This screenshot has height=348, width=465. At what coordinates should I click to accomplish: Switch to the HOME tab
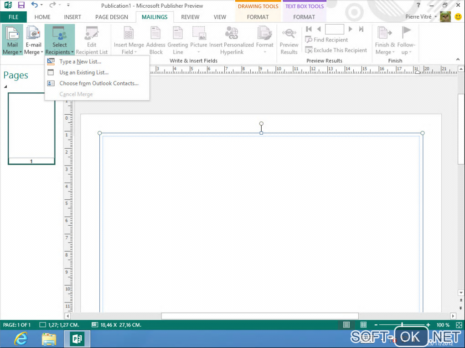(x=42, y=17)
